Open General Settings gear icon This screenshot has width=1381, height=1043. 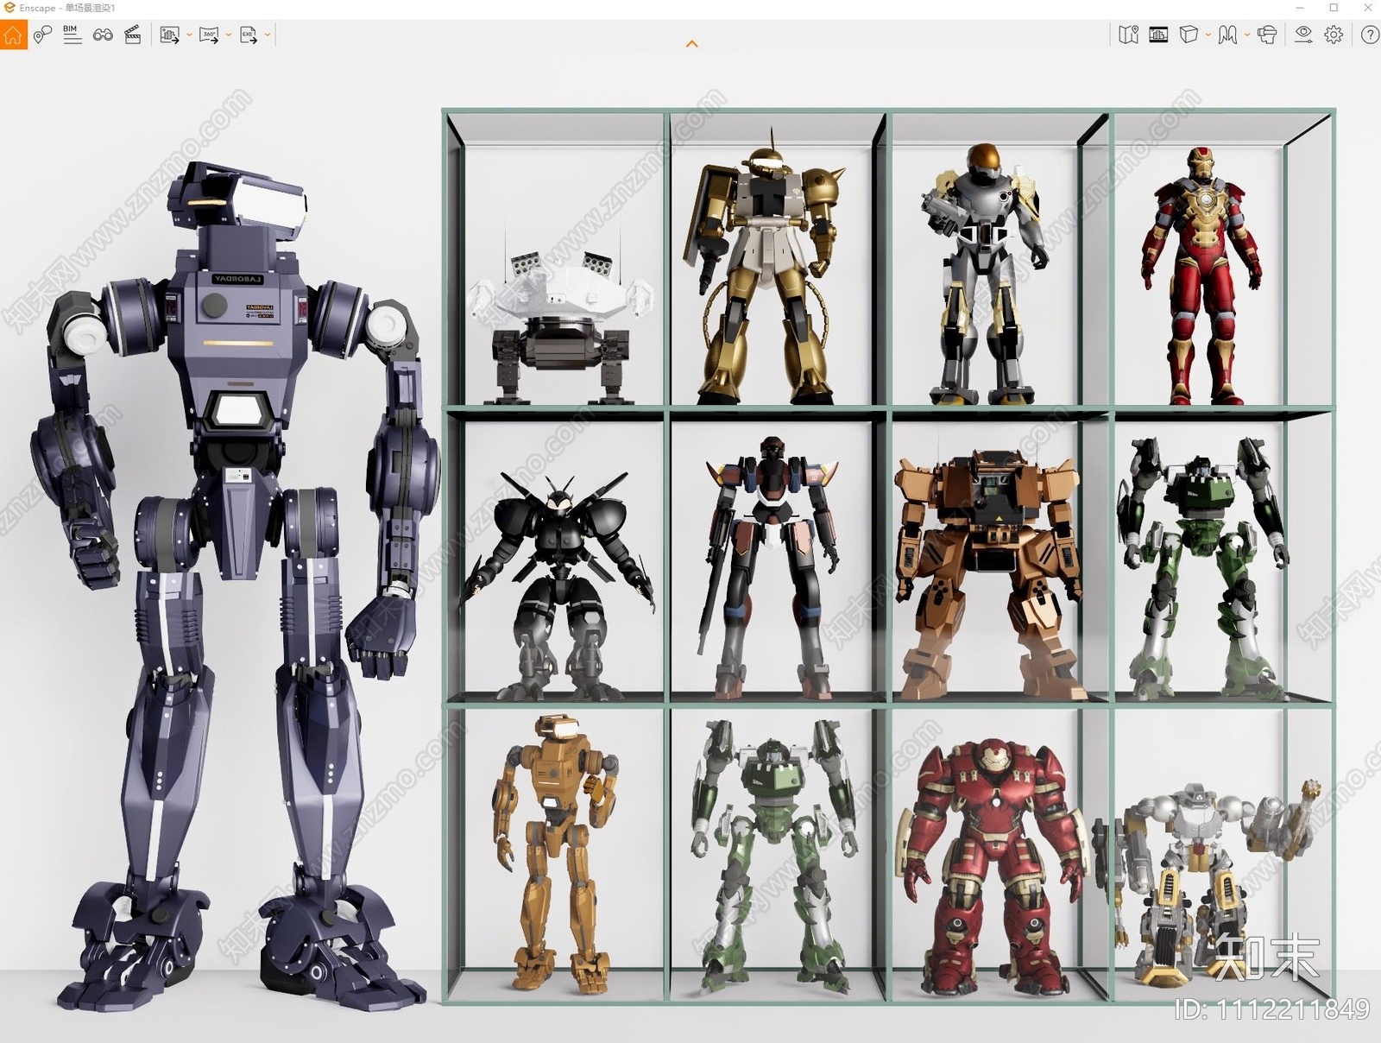pyautogui.click(x=1334, y=35)
